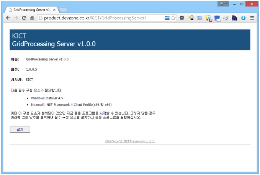The height and width of the screenshot is (175, 260).
Task: Click the blue monitor extension icon
Action: pyautogui.click(x=217, y=18)
